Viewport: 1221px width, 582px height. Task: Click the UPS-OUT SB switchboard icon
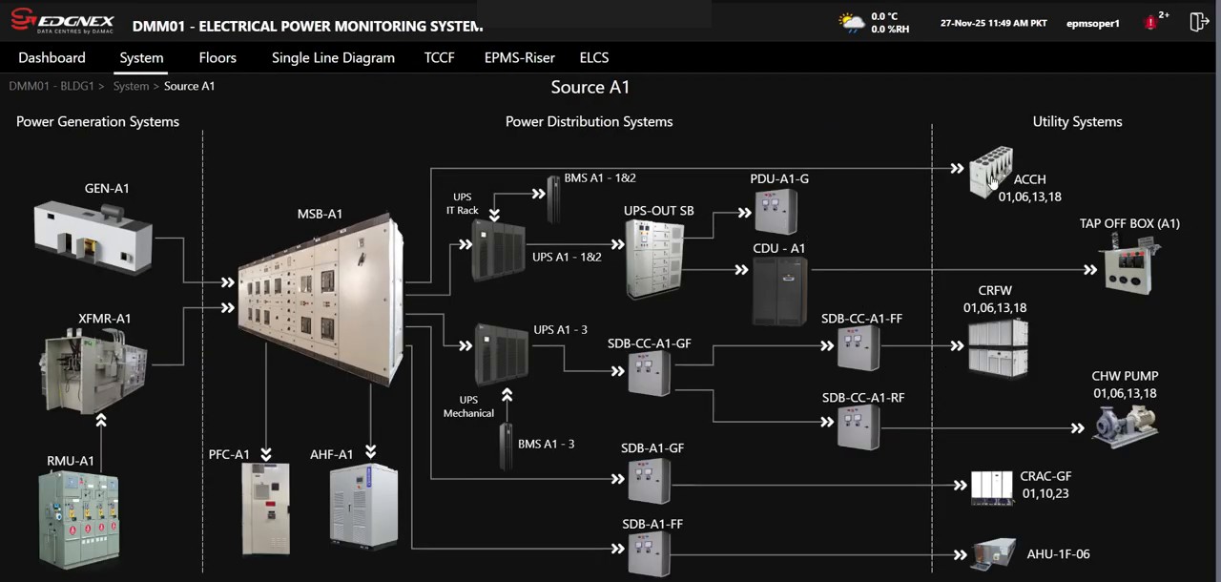[x=655, y=259]
